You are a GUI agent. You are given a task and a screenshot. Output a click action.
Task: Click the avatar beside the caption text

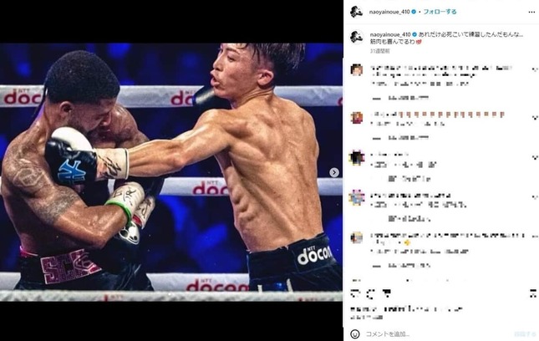[x=357, y=37]
